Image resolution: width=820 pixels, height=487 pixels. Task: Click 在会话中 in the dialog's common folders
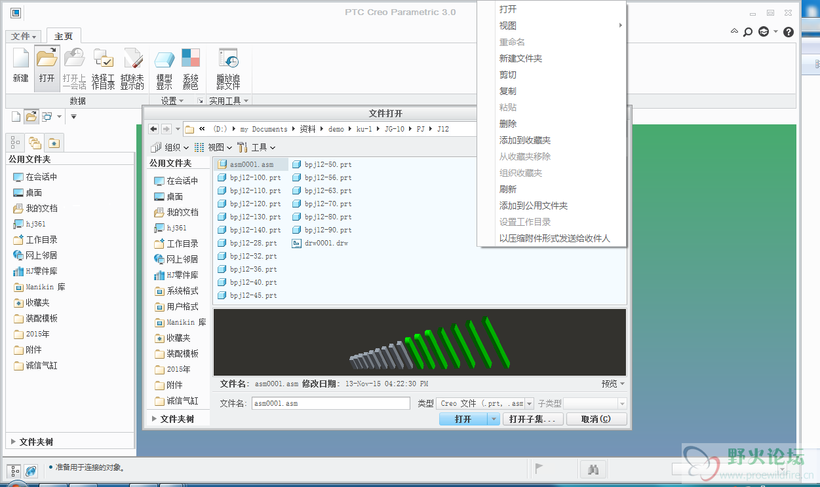tap(176, 181)
